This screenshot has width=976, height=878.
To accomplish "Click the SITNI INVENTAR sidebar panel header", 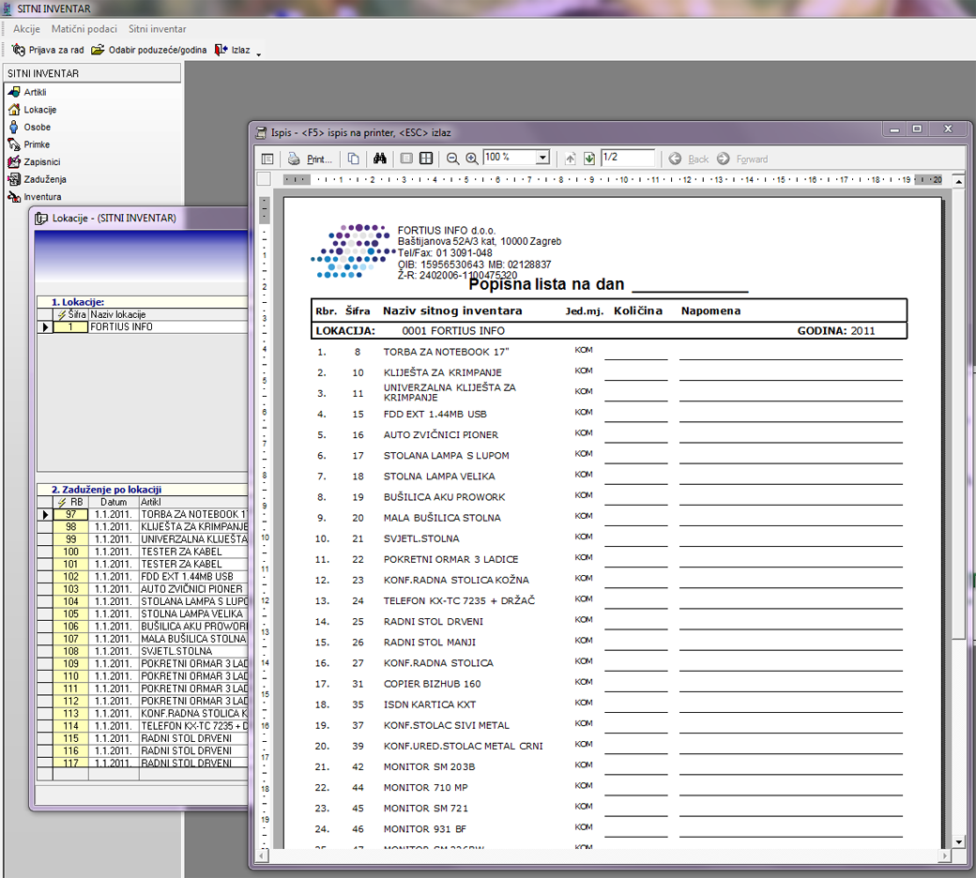I will (x=93, y=73).
